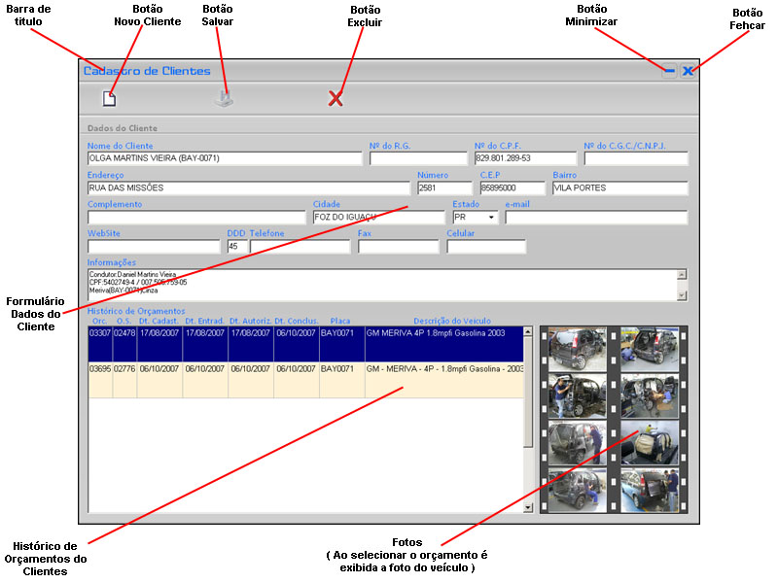Screen dimensions: 778x583
Task: Click the Endereço field
Action: click(249, 188)
